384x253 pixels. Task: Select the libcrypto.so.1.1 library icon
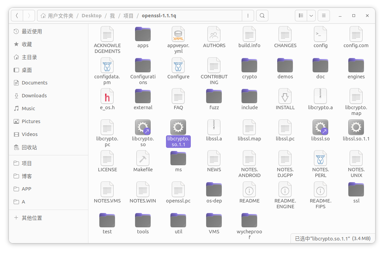[x=178, y=127]
